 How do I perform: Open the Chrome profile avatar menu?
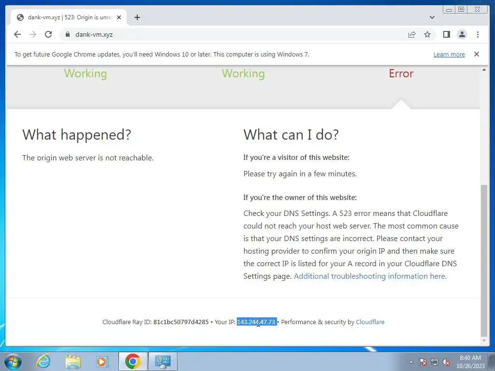coord(462,34)
